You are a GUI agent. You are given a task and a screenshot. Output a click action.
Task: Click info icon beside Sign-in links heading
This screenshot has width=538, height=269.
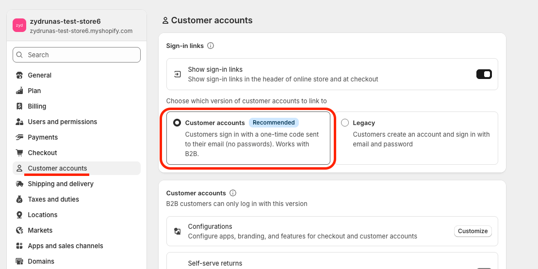[x=211, y=46]
